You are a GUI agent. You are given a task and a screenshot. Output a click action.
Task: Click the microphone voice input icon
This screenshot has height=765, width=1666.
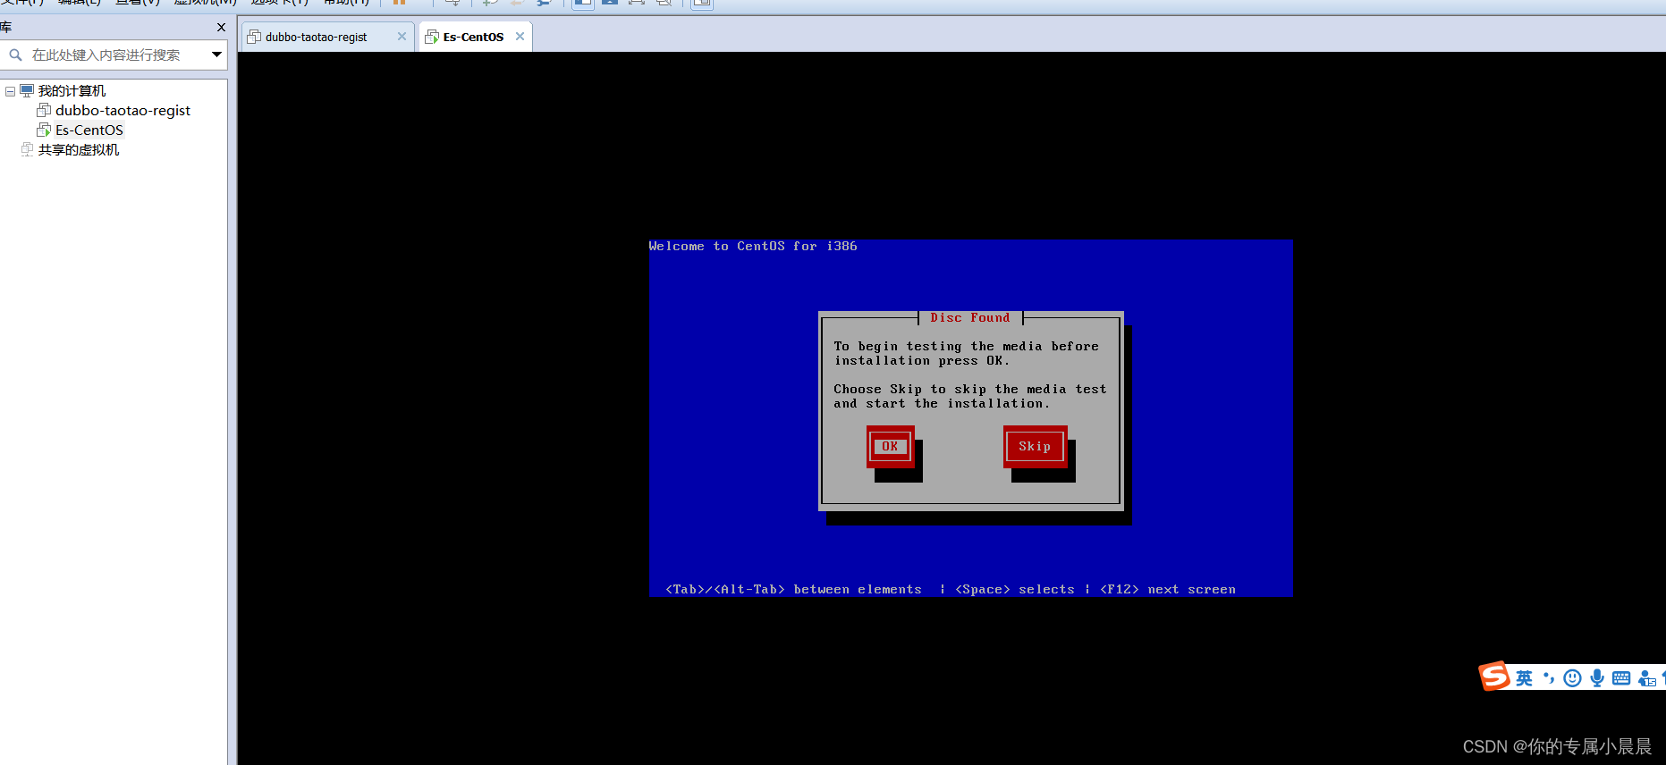click(x=1597, y=678)
